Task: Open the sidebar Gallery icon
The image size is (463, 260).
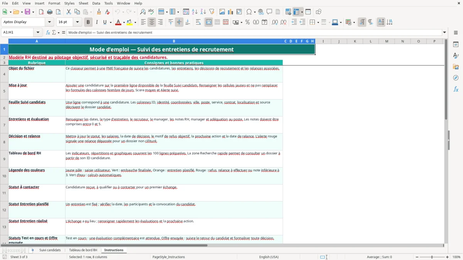Action: click(x=456, y=67)
